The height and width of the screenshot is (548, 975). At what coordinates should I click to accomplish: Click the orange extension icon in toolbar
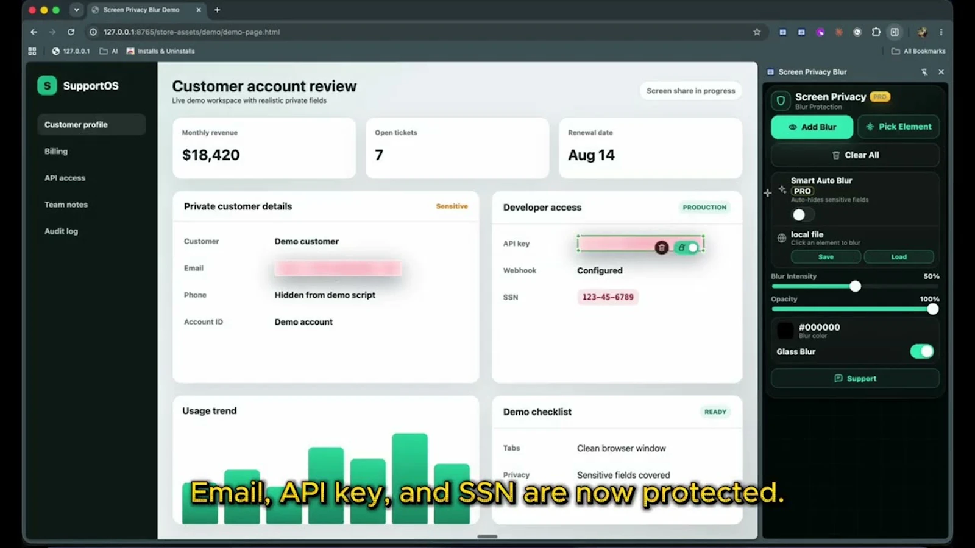tap(839, 32)
